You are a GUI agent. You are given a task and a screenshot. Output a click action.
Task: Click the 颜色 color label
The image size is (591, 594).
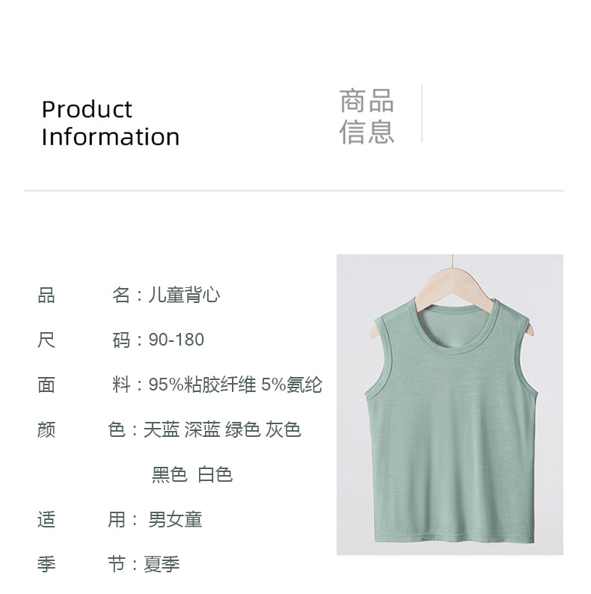[82, 429]
